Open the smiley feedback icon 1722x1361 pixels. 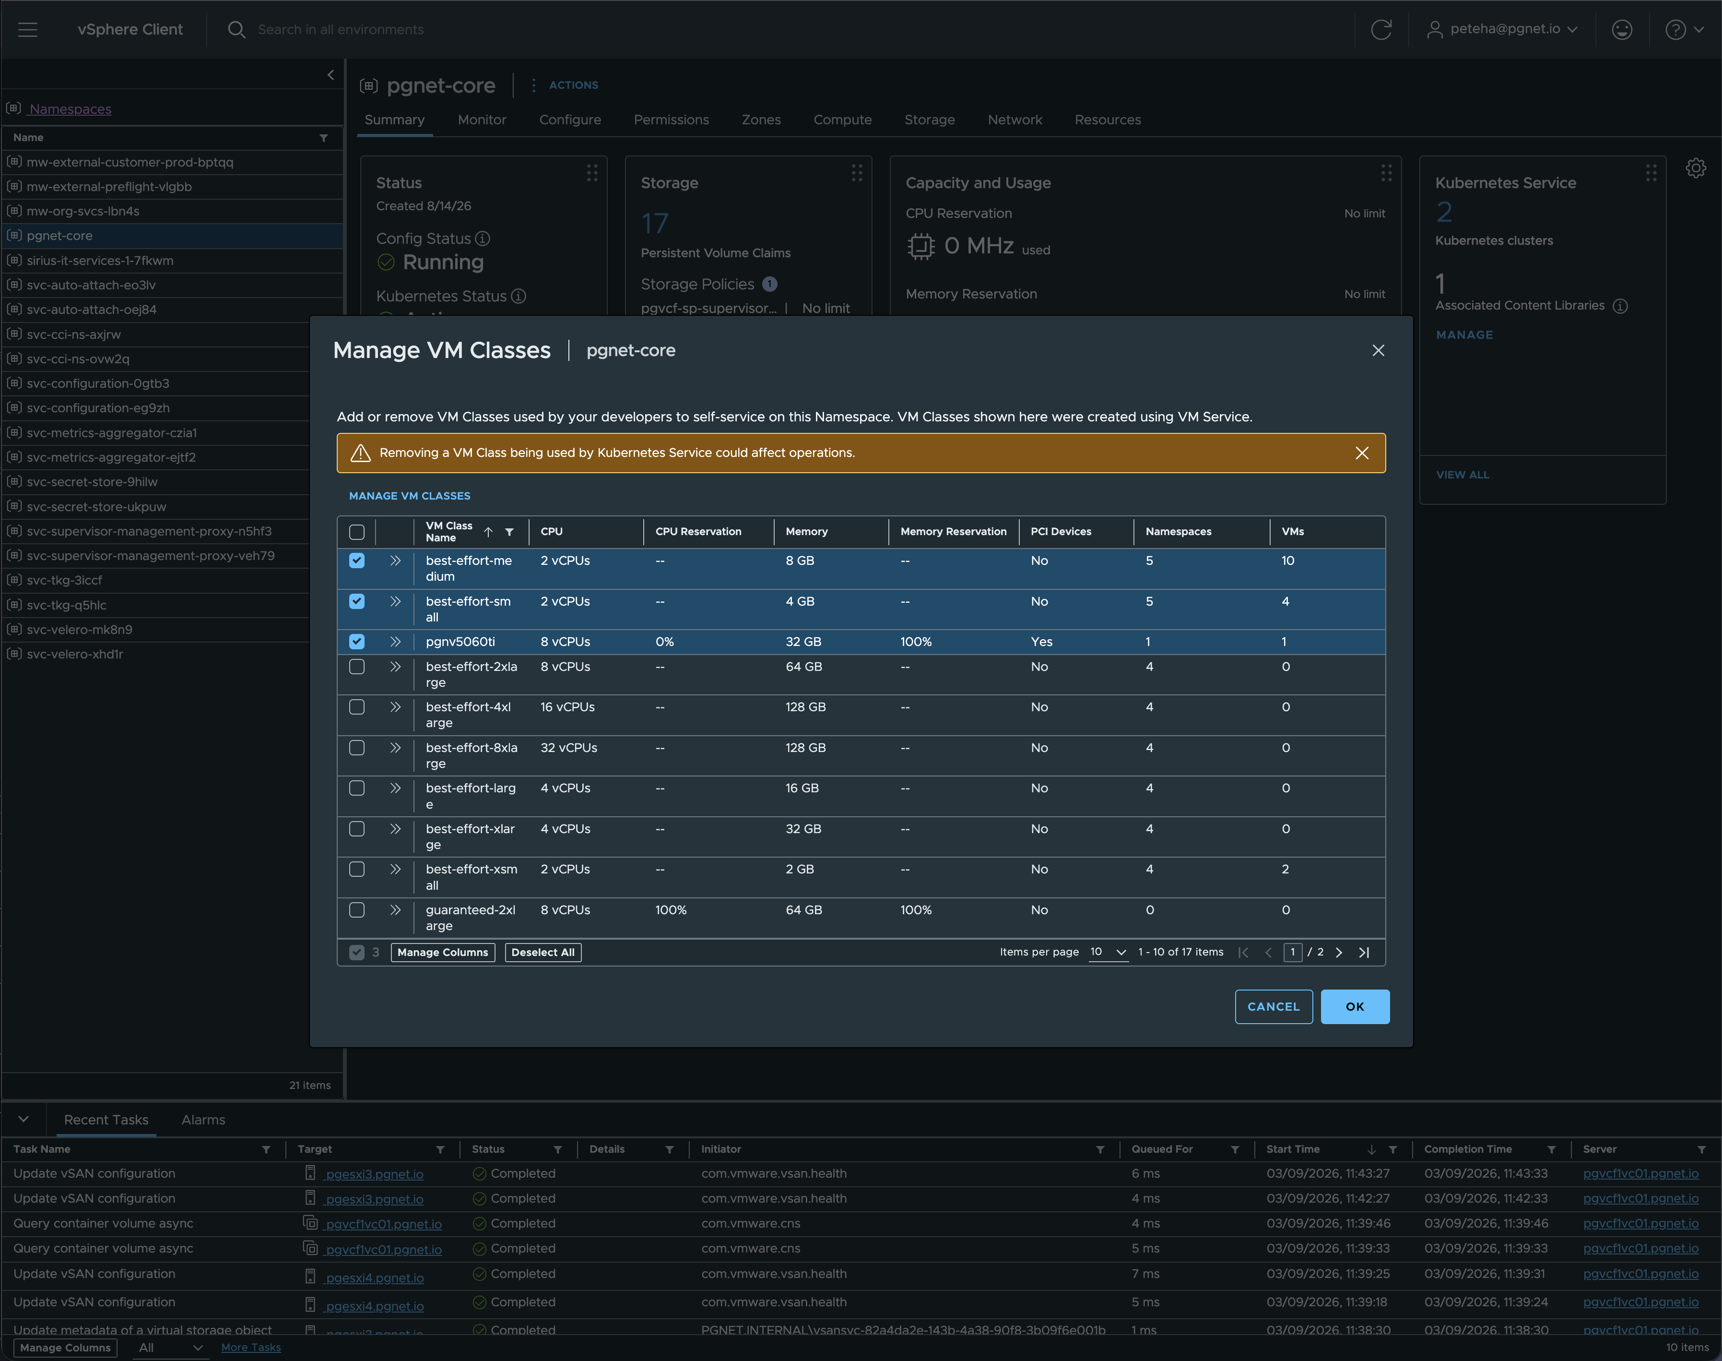click(x=1622, y=29)
